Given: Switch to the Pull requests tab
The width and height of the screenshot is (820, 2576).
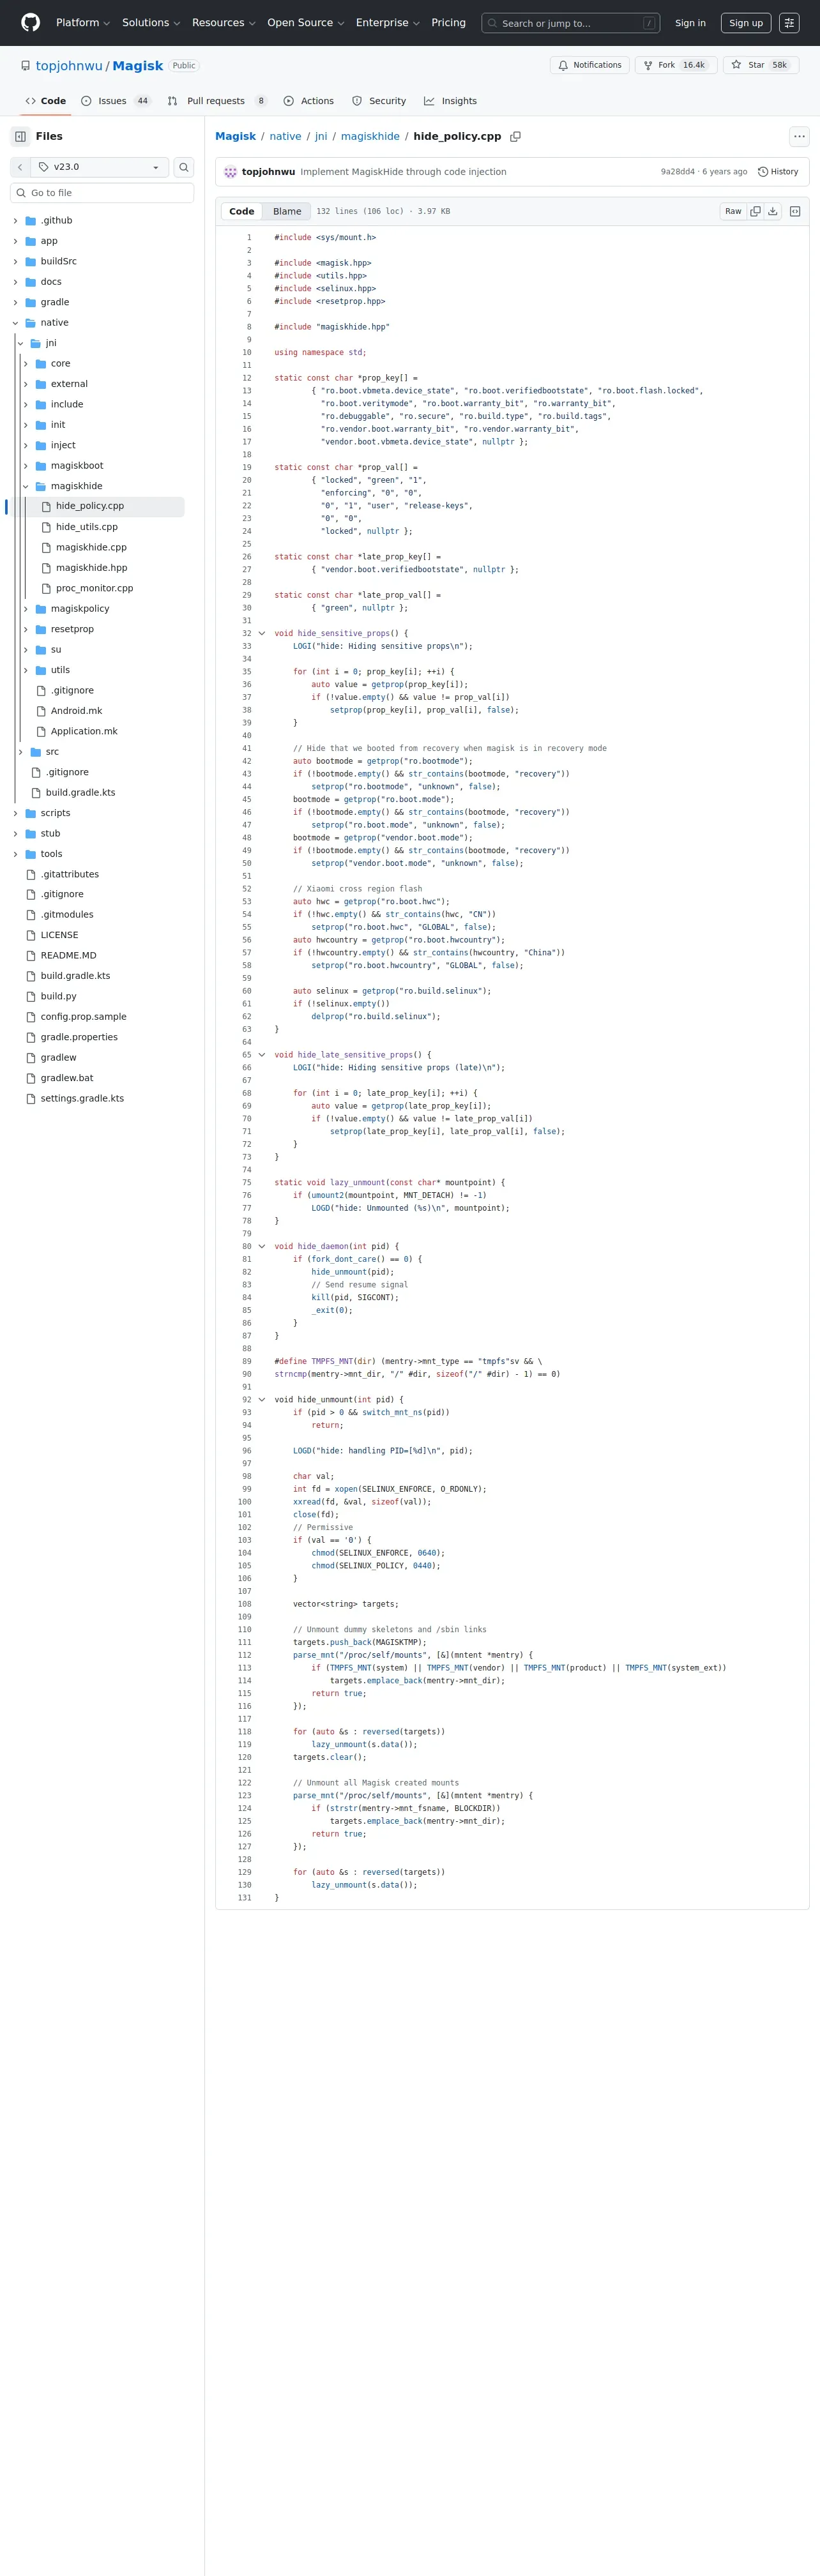Looking at the screenshot, I should pyautogui.click(x=217, y=101).
